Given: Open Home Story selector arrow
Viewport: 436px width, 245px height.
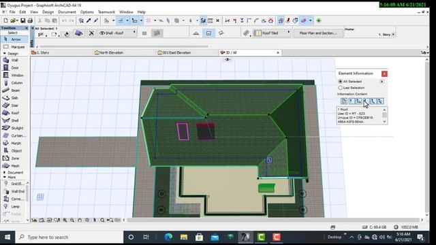Looking at the screenshot, I should pyautogui.click(x=393, y=35).
